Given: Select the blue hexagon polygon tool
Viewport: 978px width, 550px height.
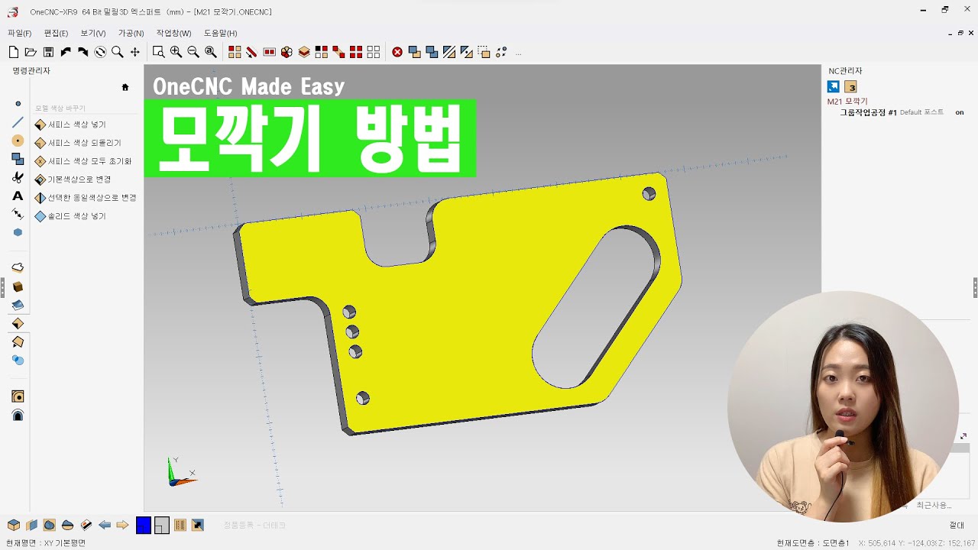Looking at the screenshot, I should point(18,232).
